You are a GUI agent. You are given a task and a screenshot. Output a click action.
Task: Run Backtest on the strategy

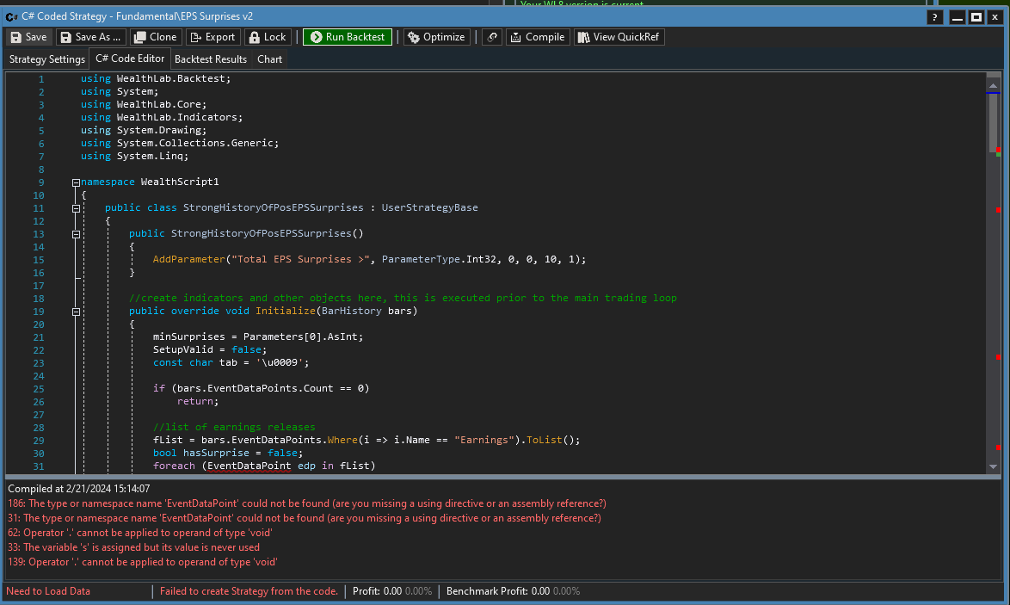[x=348, y=37]
